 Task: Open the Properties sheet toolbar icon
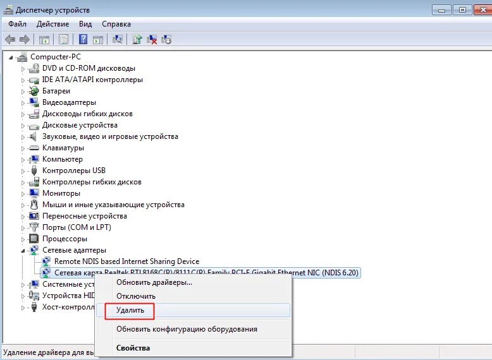point(63,40)
